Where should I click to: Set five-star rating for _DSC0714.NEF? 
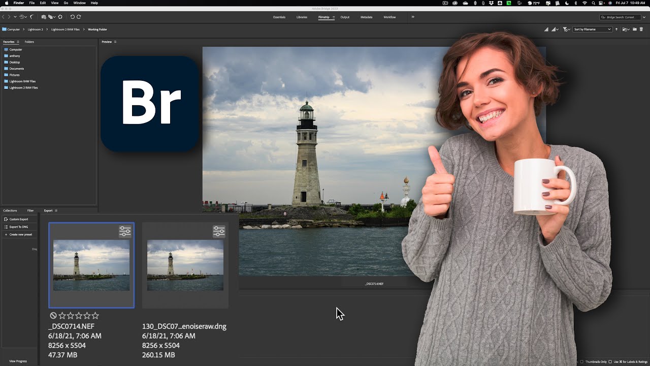(x=95, y=316)
